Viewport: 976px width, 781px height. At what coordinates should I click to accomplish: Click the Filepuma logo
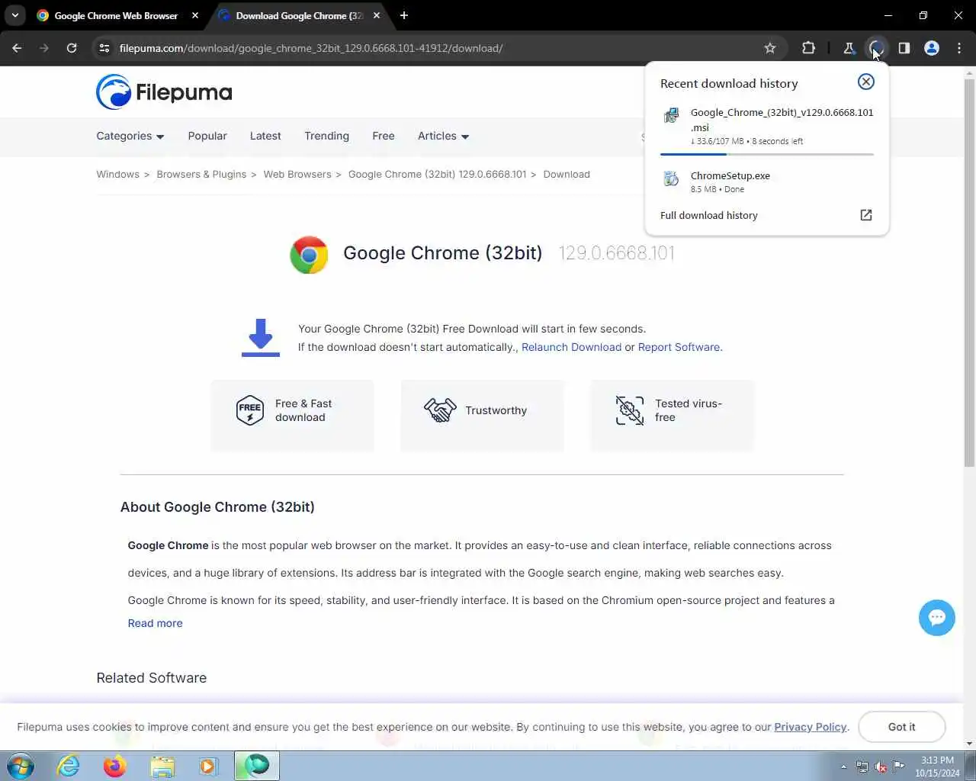pyautogui.click(x=164, y=92)
